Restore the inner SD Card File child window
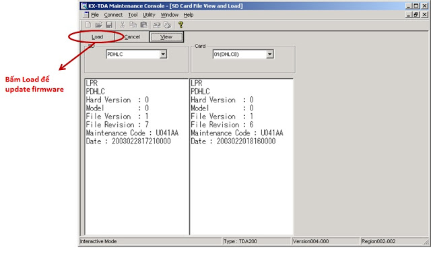The height and width of the screenshot is (254, 431). pos(416,15)
